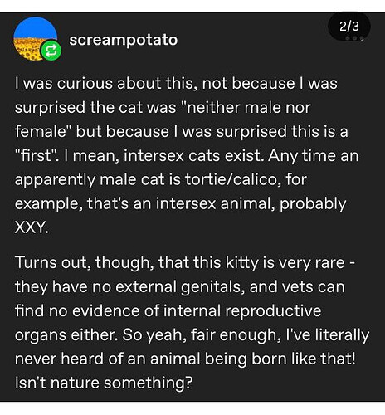Click the quoted word "first" in the post
This screenshot has width=385, height=415.
click(x=35, y=155)
